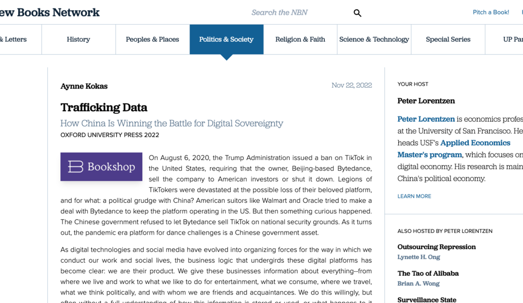The height and width of the screenshot is (303, 523).
Task: Open the Outsourcing Repression episode
Action: pyautogui.click(x=437, y=247)
